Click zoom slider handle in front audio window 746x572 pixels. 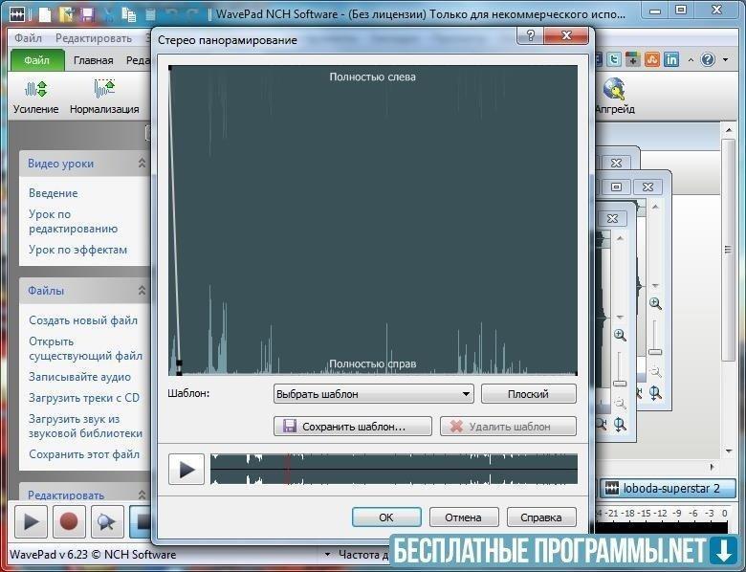(620, 384)
